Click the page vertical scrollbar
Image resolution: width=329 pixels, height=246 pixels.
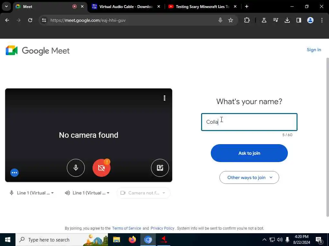[x=327, y=137]
